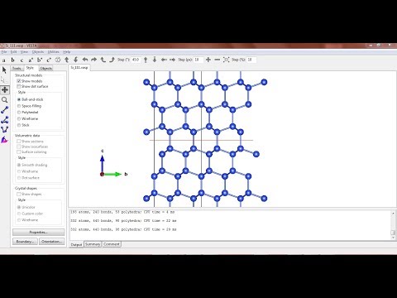Choose the Interfacial angle tool
Image resolution: width=397 pixels, height=298 pixels.
(4, 140)
